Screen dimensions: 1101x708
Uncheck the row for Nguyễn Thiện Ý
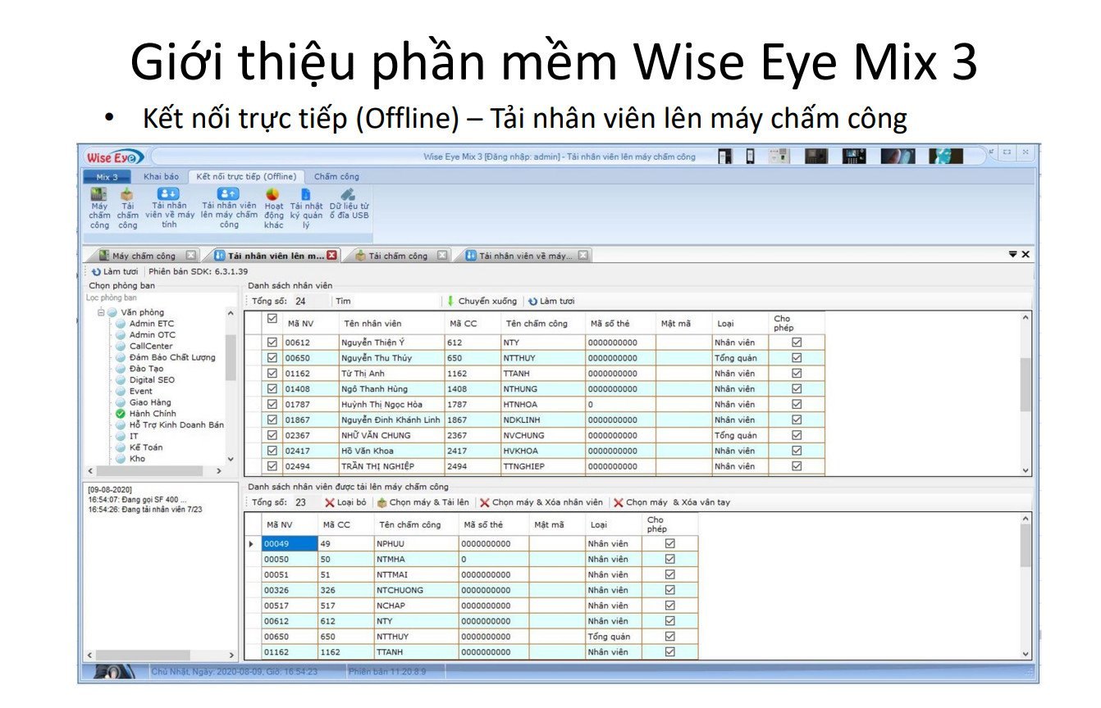tap(272, 343)
